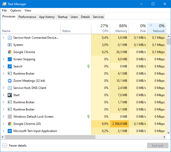The width and height of the screenshot is (171, 152).
Task: Click the green leaf icon on the Search row
Action: [88, 66]
